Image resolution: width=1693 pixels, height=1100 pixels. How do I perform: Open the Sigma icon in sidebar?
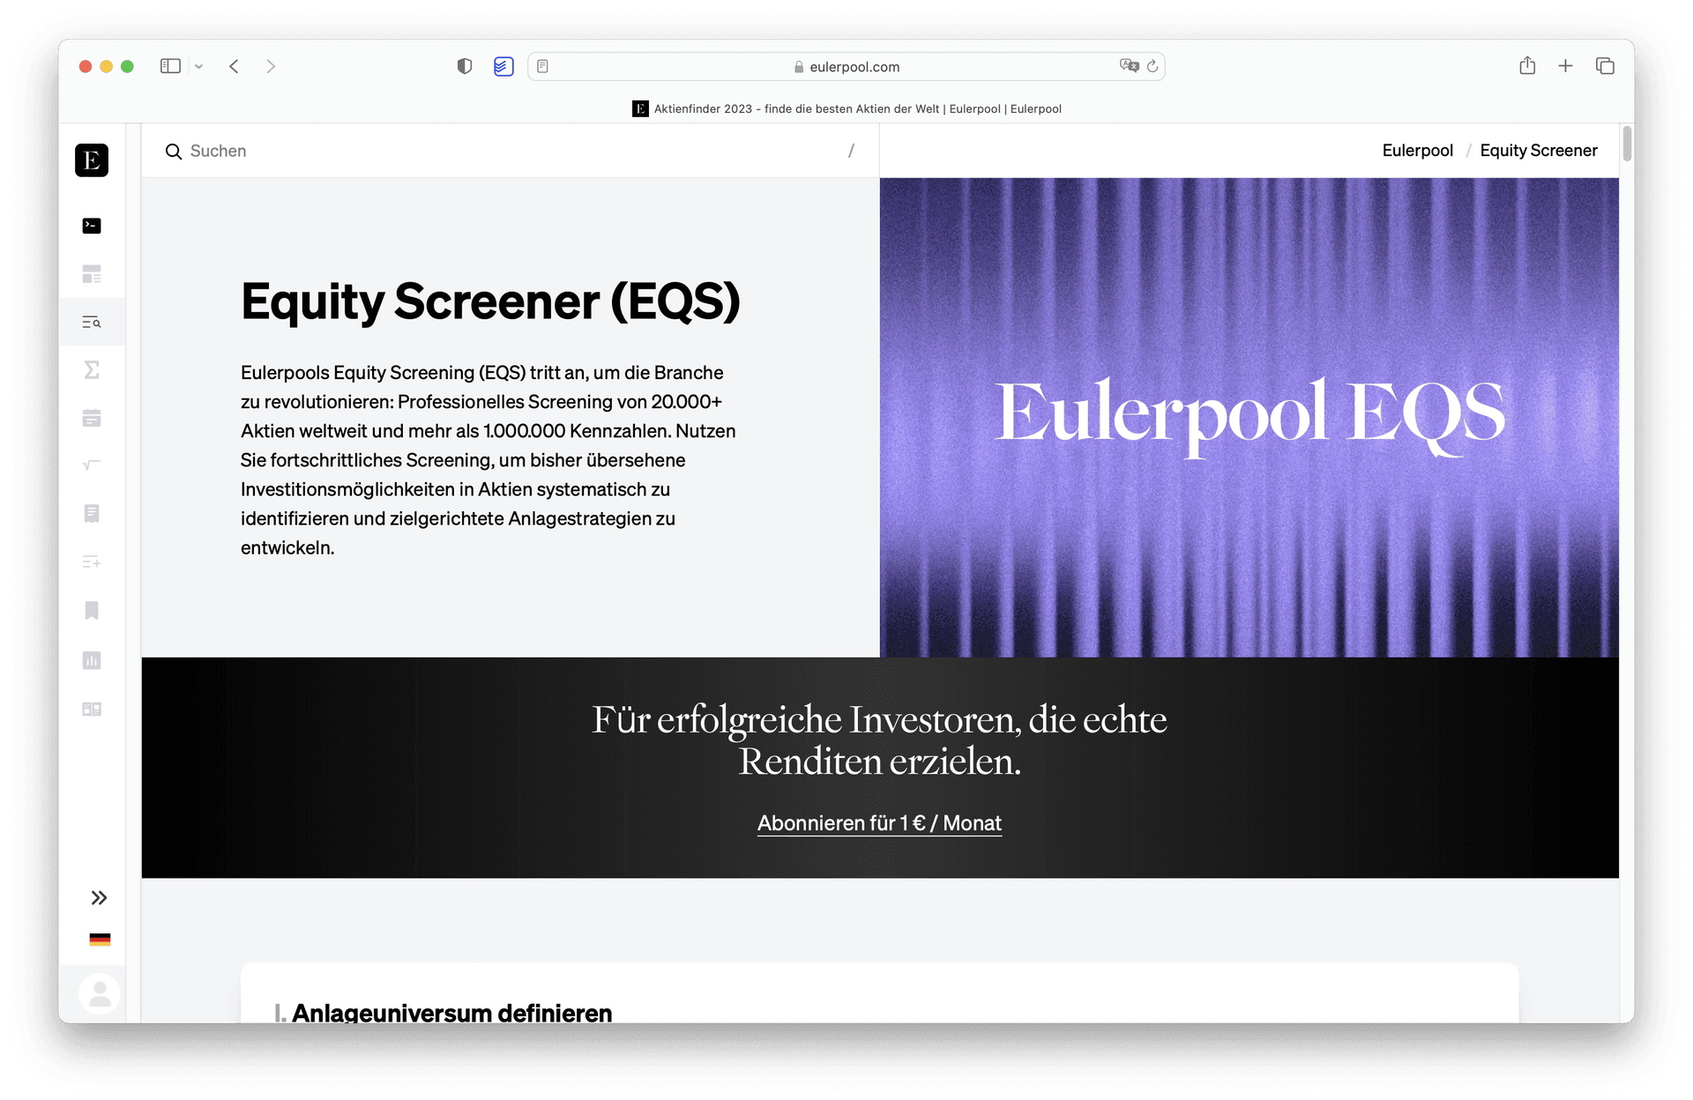click(92, 370)
